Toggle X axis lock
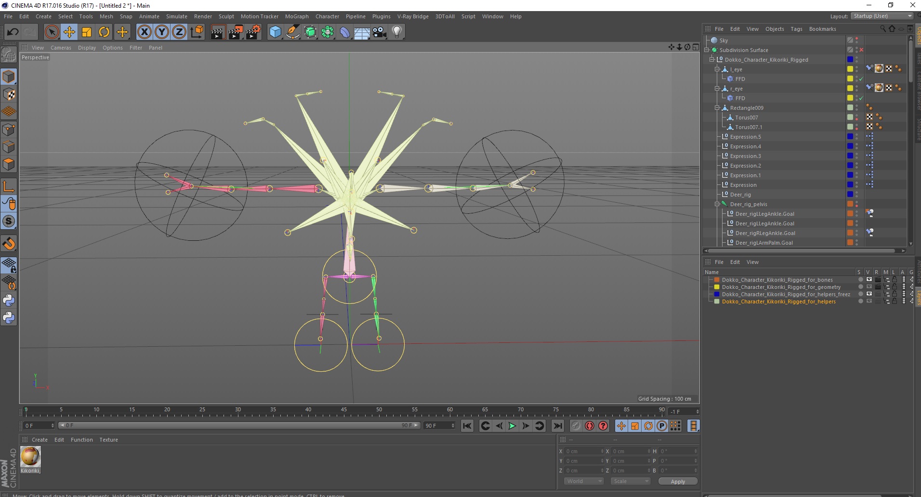This screenshot has height=497, width=921. [144, 32]
